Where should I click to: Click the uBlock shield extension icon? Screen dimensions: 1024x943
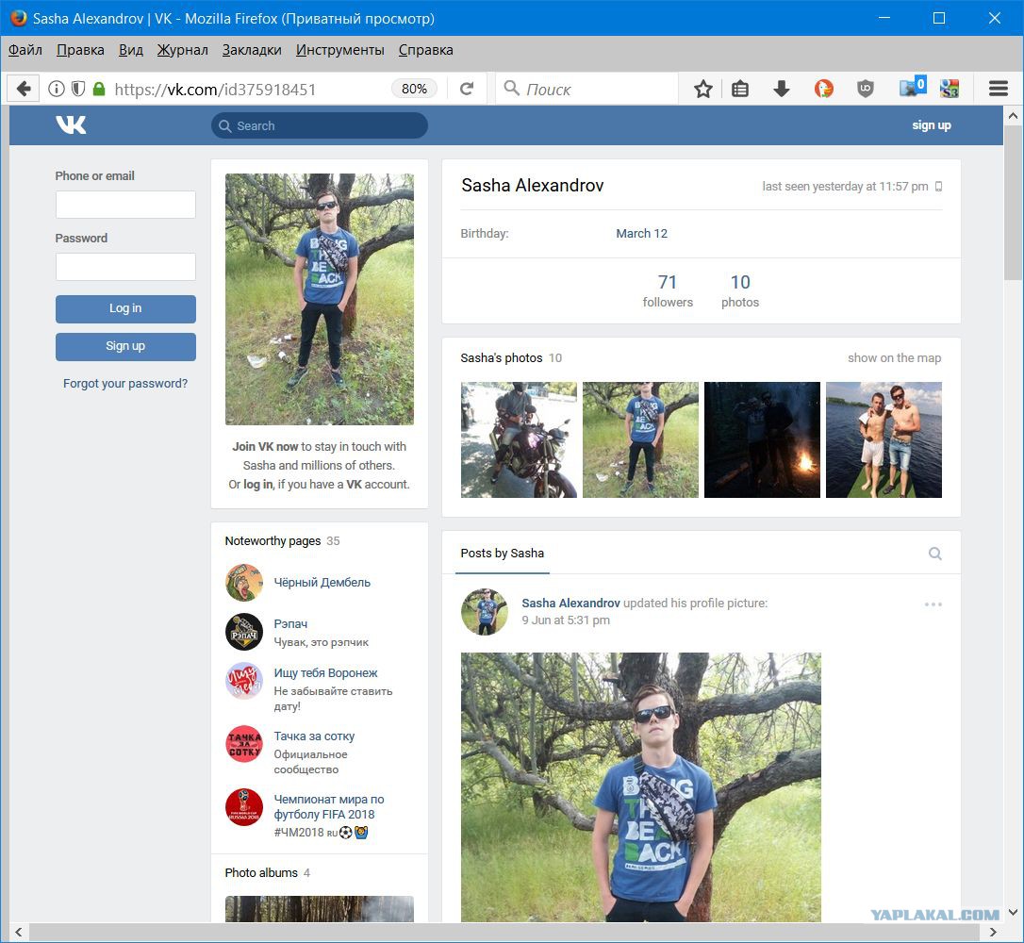coord(866,88)
